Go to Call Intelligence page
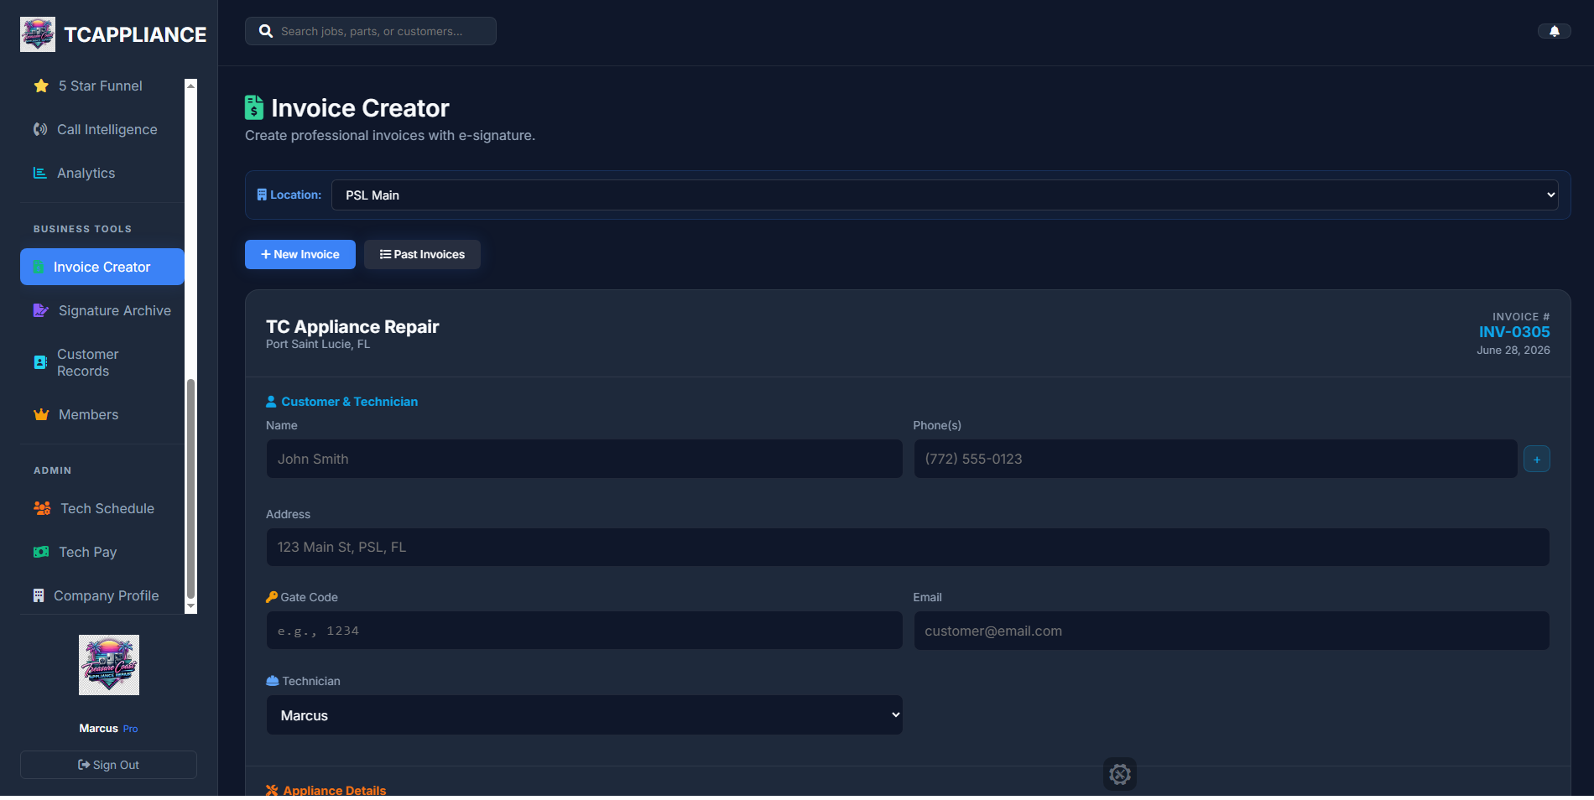 coord(102,129)
